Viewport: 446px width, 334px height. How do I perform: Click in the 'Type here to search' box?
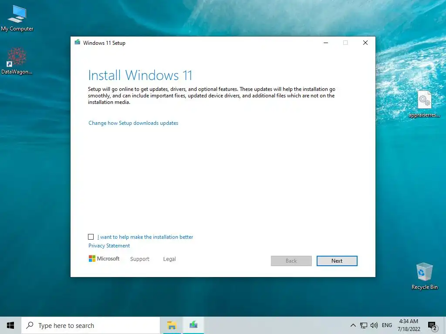pyautogui.click(x=91, y=325)
